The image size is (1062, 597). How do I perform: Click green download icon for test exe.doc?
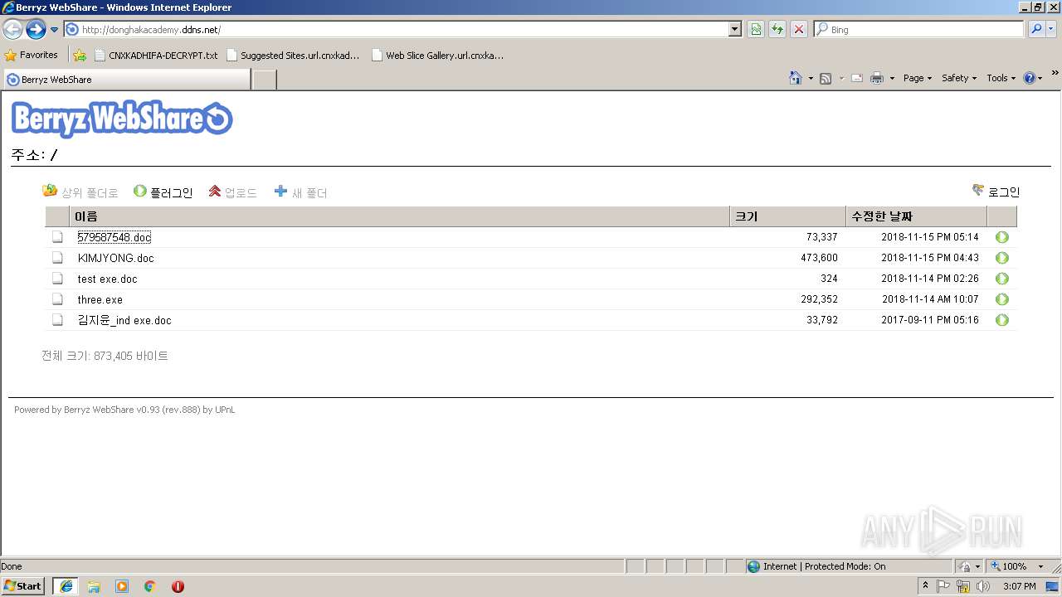[1002, 279]
